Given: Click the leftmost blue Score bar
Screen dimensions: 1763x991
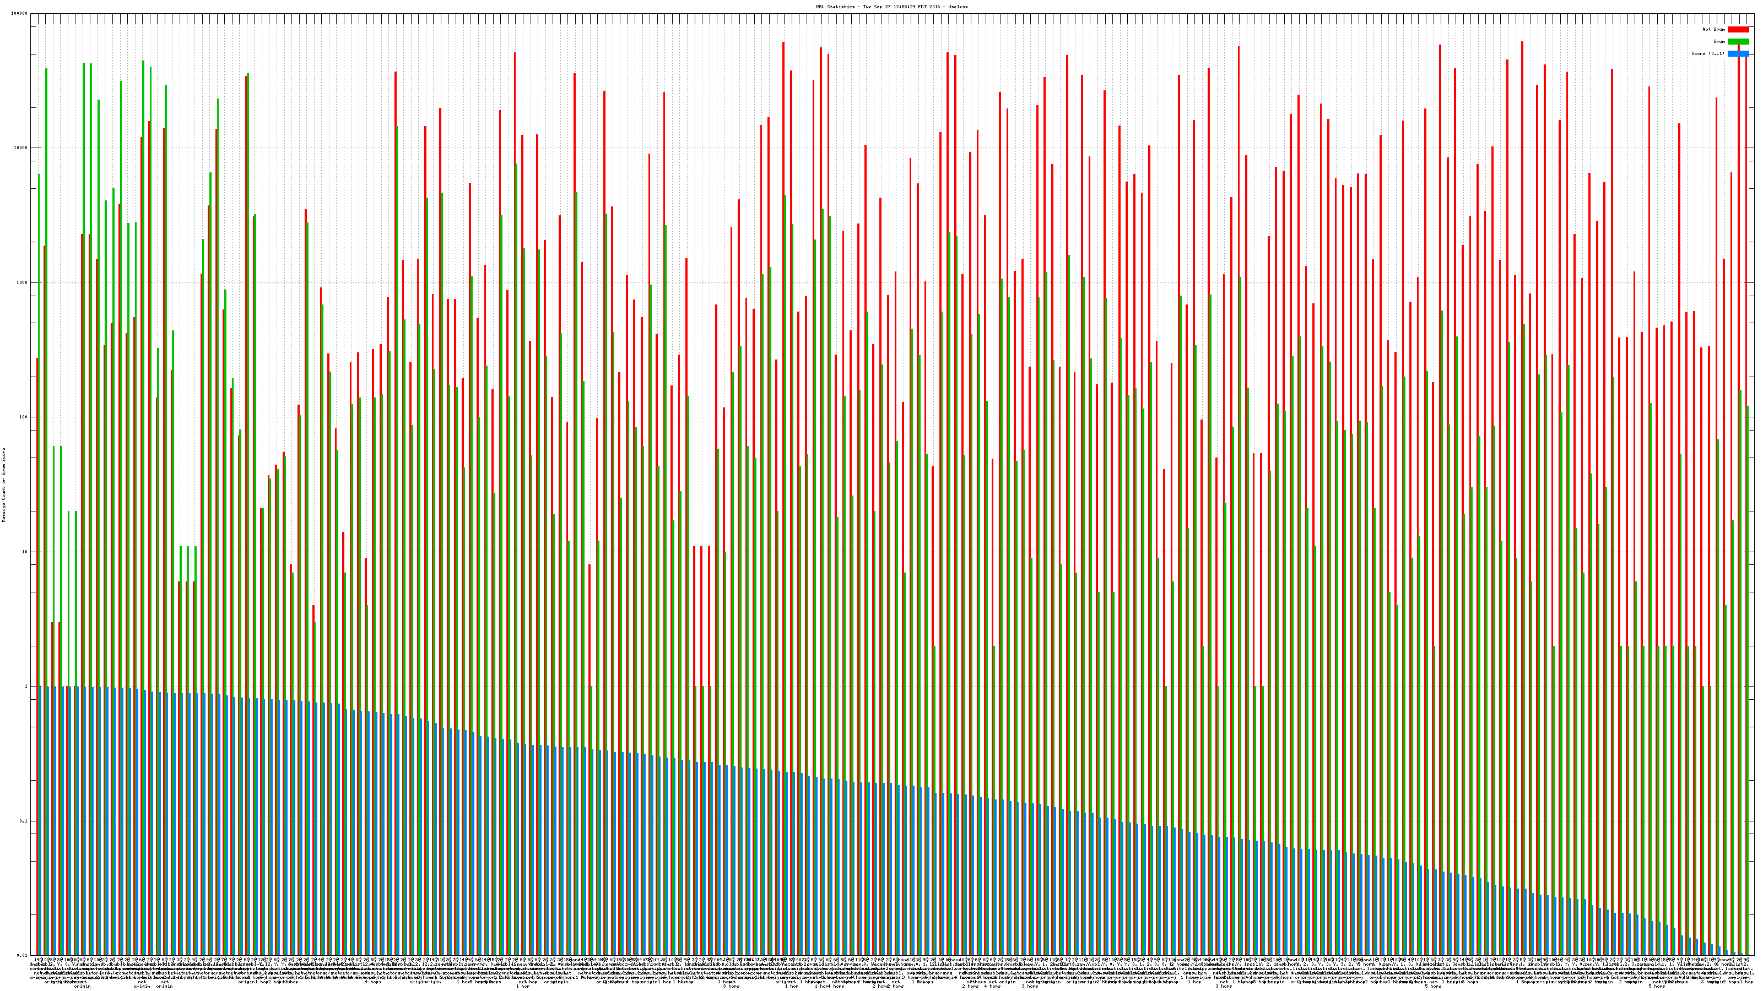Looking at the screenshot, I should click(40, 821).
